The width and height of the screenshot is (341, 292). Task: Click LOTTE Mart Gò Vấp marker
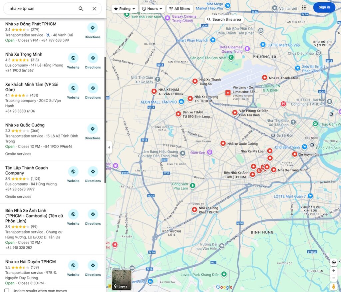click(x=263, y=45)
